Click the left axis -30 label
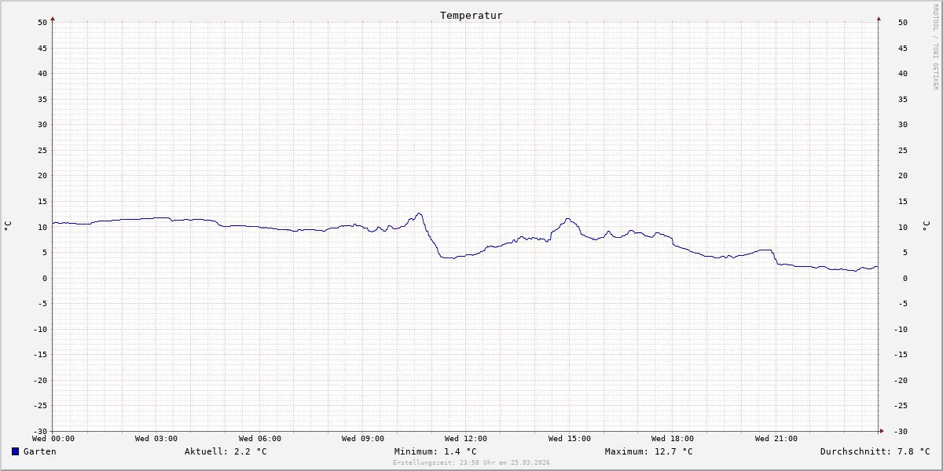 40,431
